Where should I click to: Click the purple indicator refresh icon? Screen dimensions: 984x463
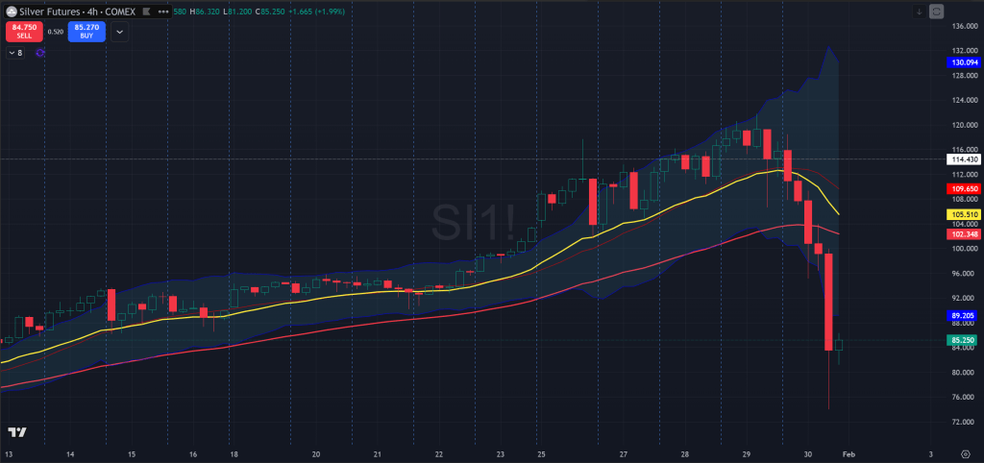click(39, 53)
